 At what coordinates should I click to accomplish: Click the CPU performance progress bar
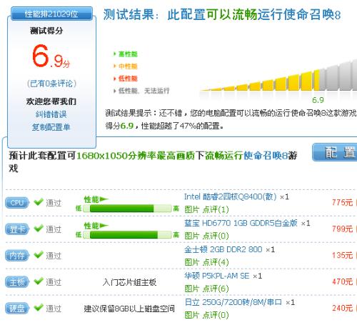click(127, 209)
